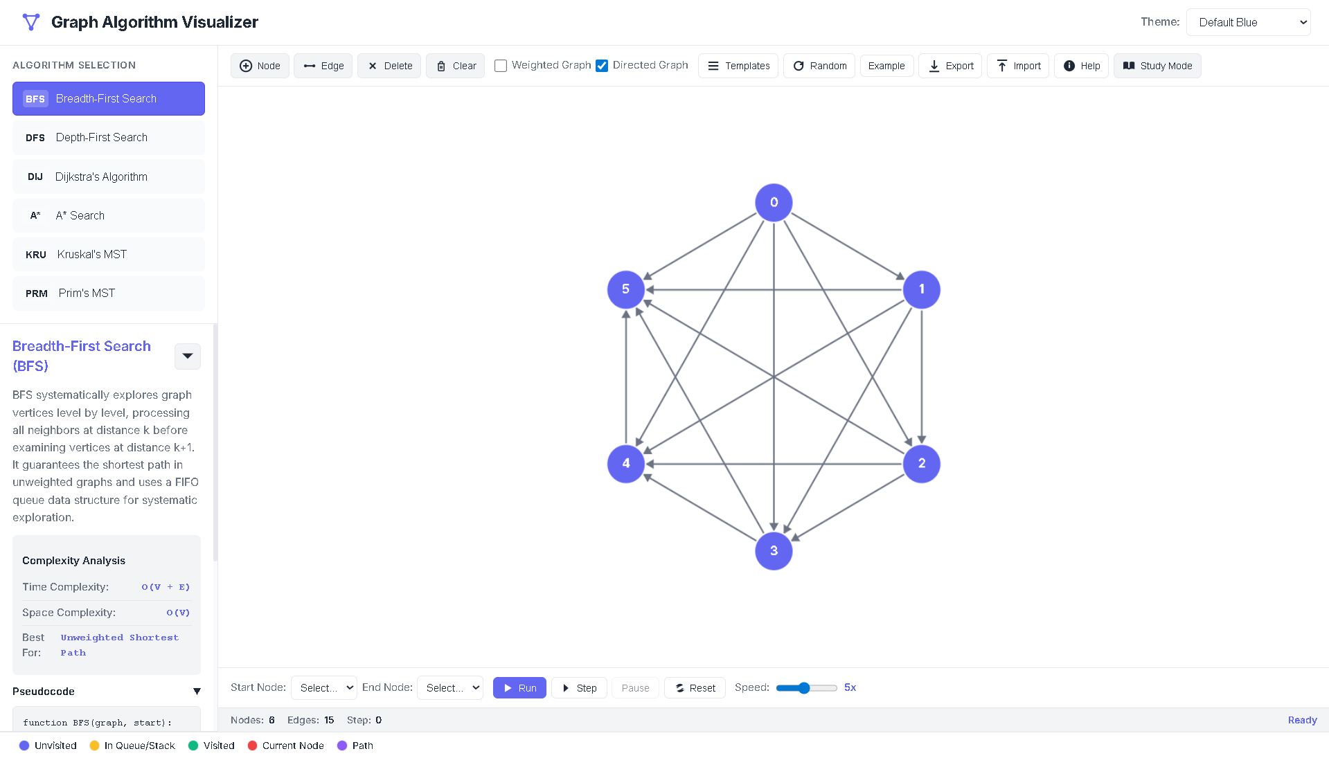The height and width of the screenshot is (758, 1329).
Task: Open the Start Node dropdown
Action: (x=324, y=687)
